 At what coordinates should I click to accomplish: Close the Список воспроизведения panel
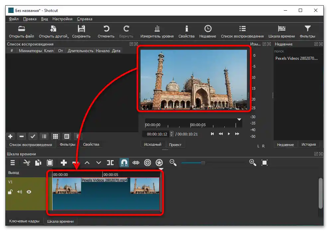(136, 44)
